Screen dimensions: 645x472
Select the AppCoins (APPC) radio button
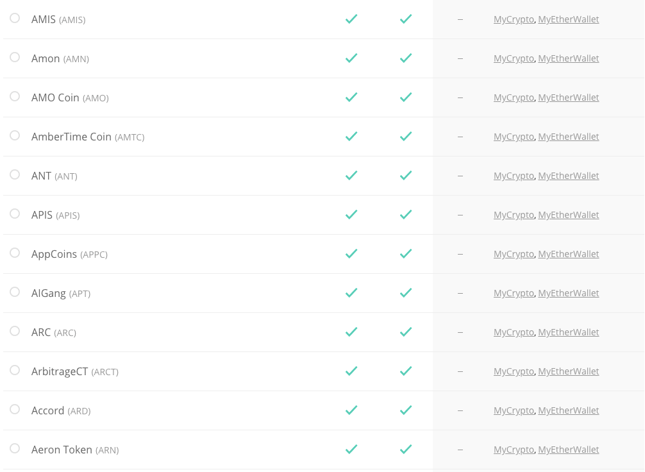(x=15, y=253)
